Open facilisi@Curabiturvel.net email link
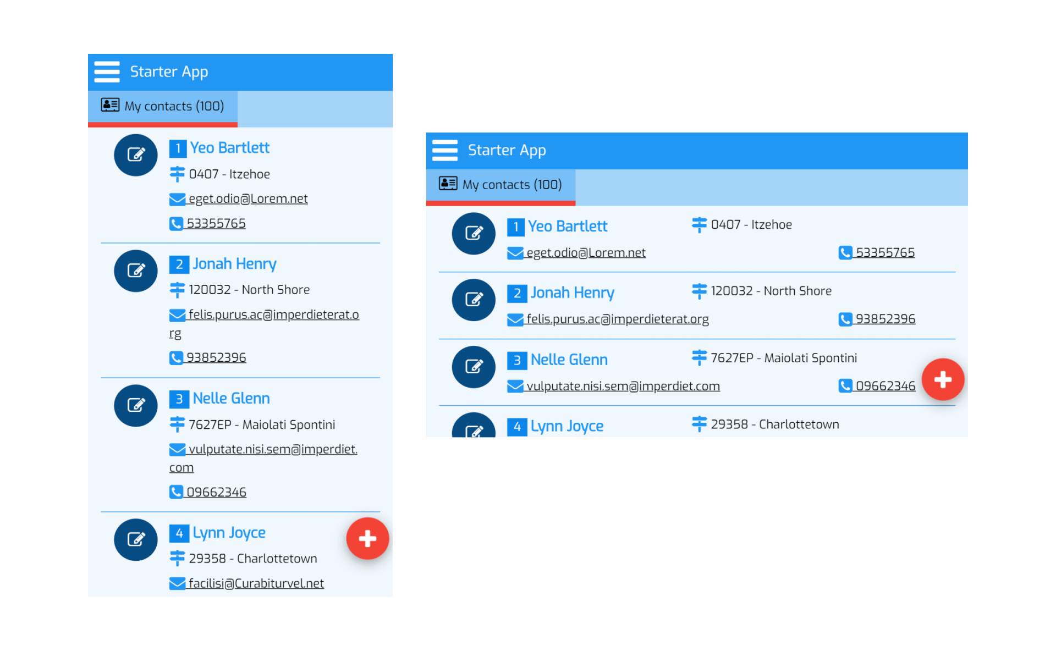1056x651 pixels. coord(247,583)
